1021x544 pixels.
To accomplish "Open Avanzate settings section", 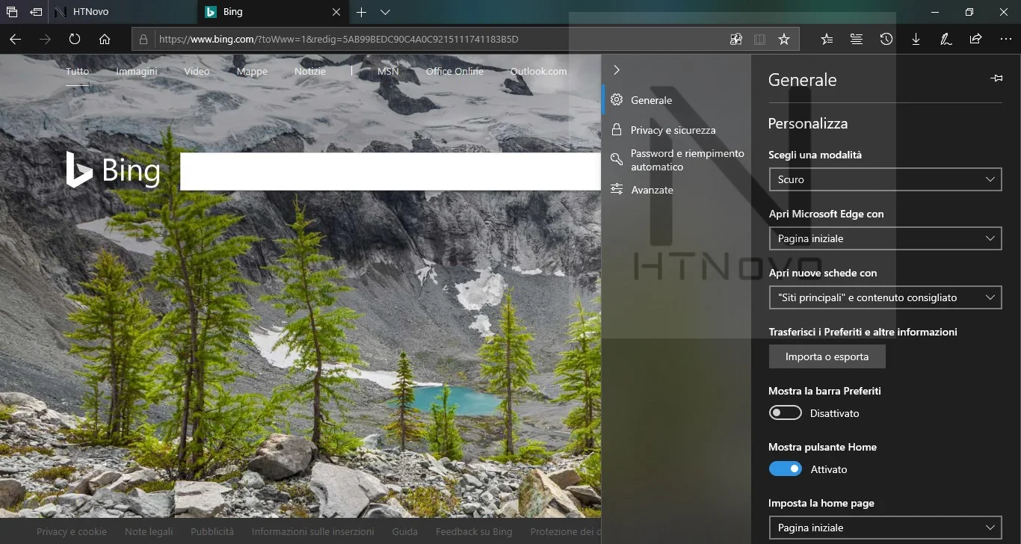I will [676, 190].
